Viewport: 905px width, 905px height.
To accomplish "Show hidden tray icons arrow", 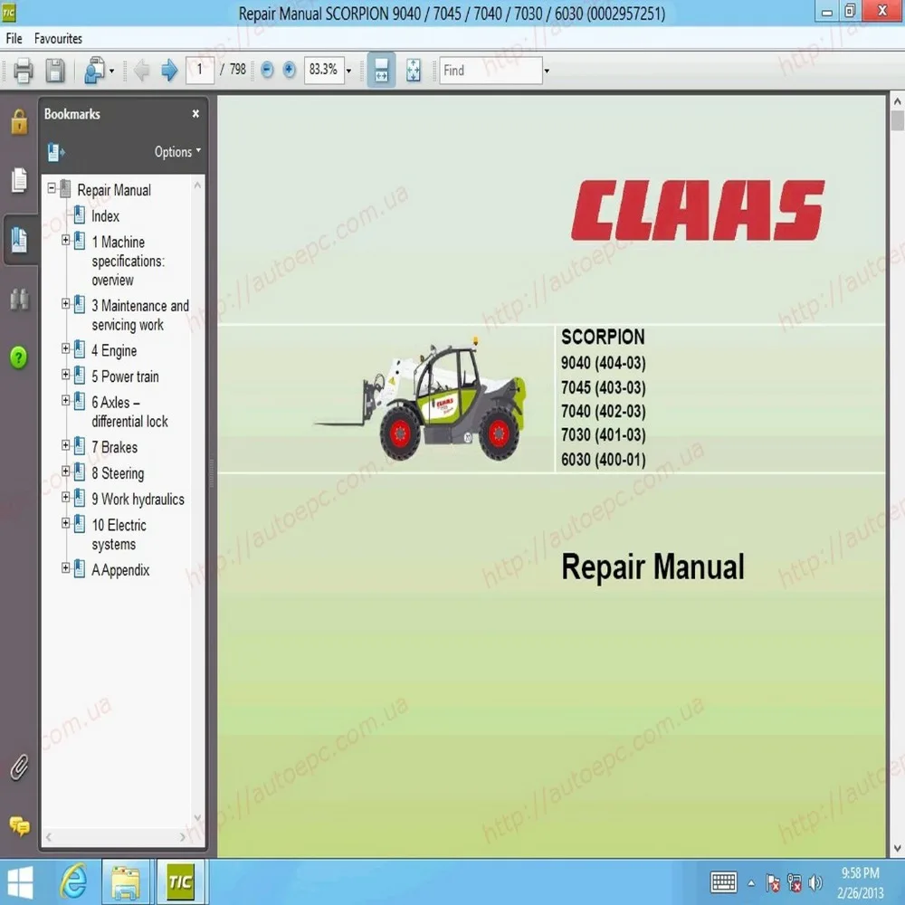I will 751,883.
